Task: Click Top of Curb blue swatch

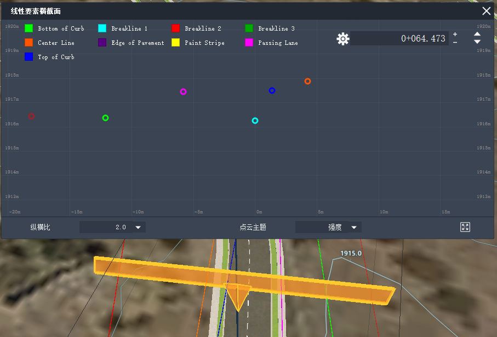Action: coord(28,57)
